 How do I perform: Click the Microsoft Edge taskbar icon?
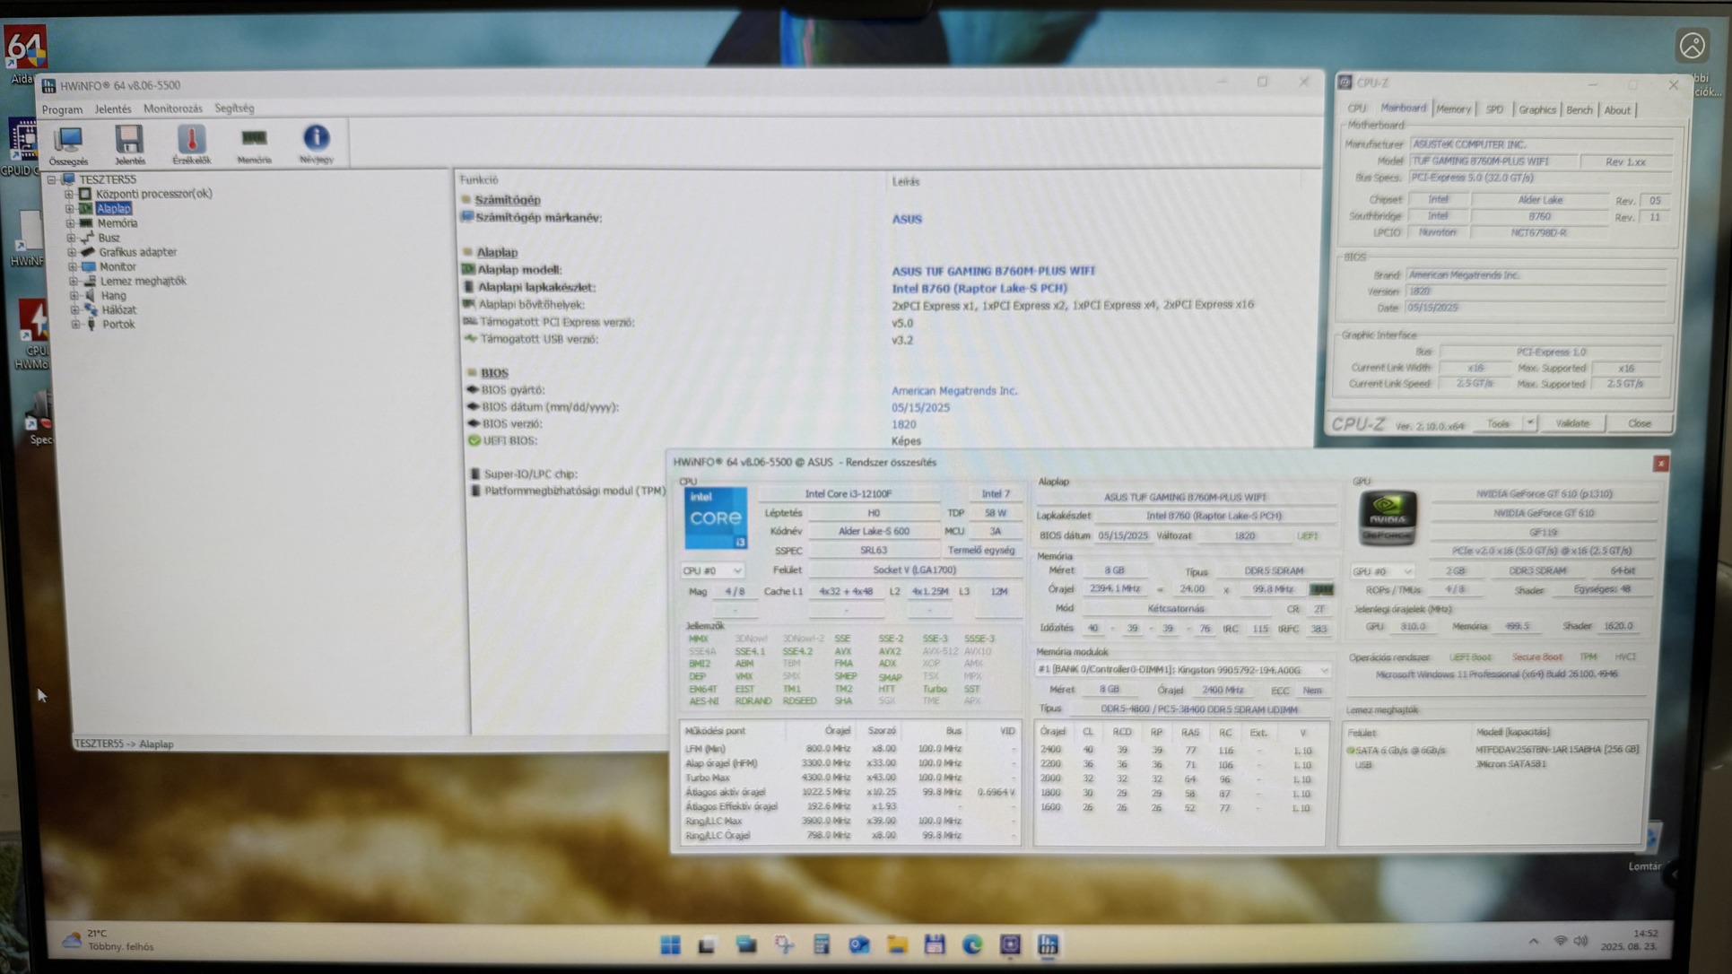(972, 944)
